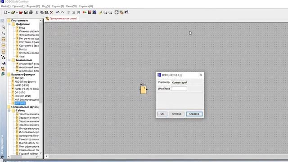
Task: Close the current circuit with red folder icon
Action: pos(21,12)
